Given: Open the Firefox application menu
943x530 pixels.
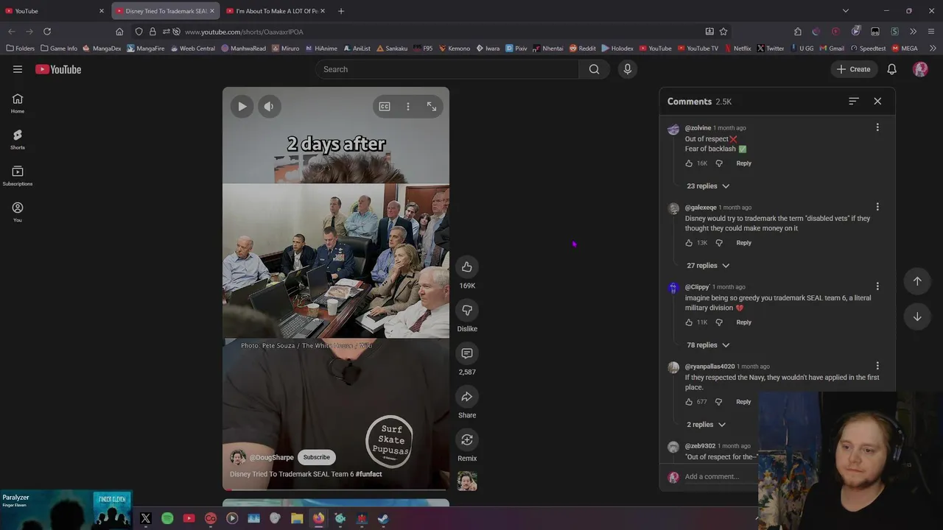Looking at the screenshot, I should [x=931, y=32].
